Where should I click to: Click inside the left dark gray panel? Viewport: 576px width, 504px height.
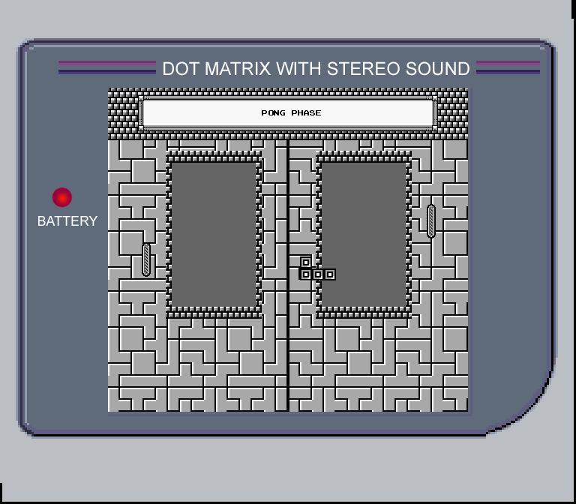point(214,234)
